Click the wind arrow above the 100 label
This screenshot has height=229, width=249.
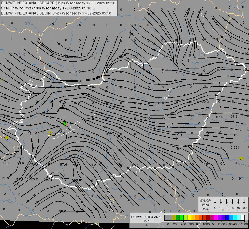coord(244,201)
